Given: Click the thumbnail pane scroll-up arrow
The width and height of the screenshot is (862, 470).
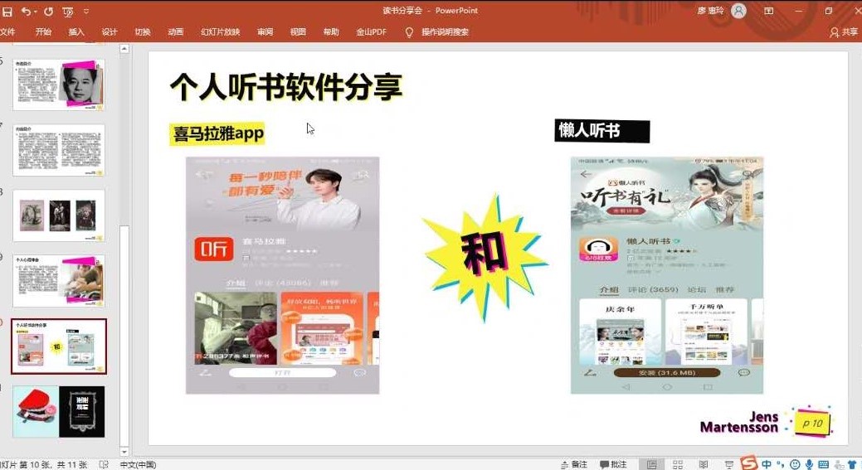Looking at the screenshot, I should [x=124, y=49].
